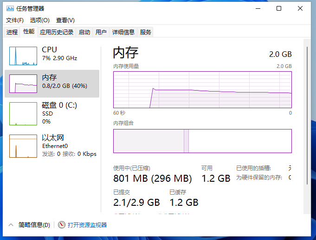Select the CPU usage graph thumbnail
The width and height of the screenshot is (316, 240).
tap(23, 56)
